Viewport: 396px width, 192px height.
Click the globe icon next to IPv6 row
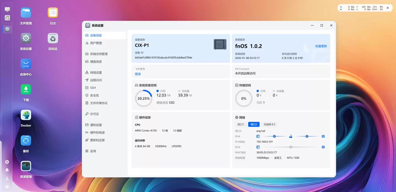323,147
